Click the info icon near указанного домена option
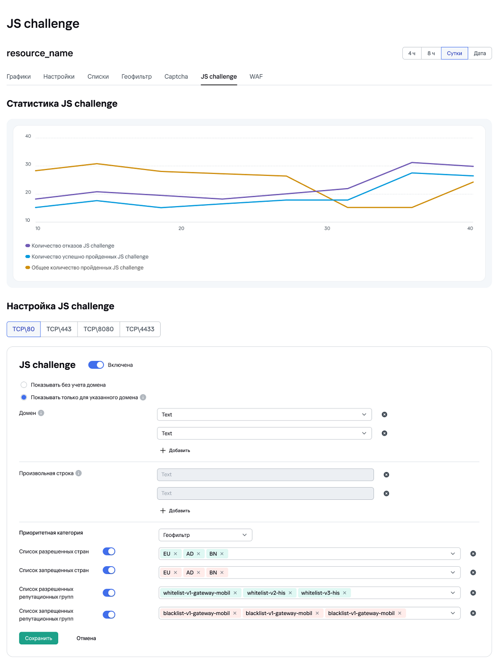Image resolution: width=497 pixels, height=662 pixels. [143, 397]
